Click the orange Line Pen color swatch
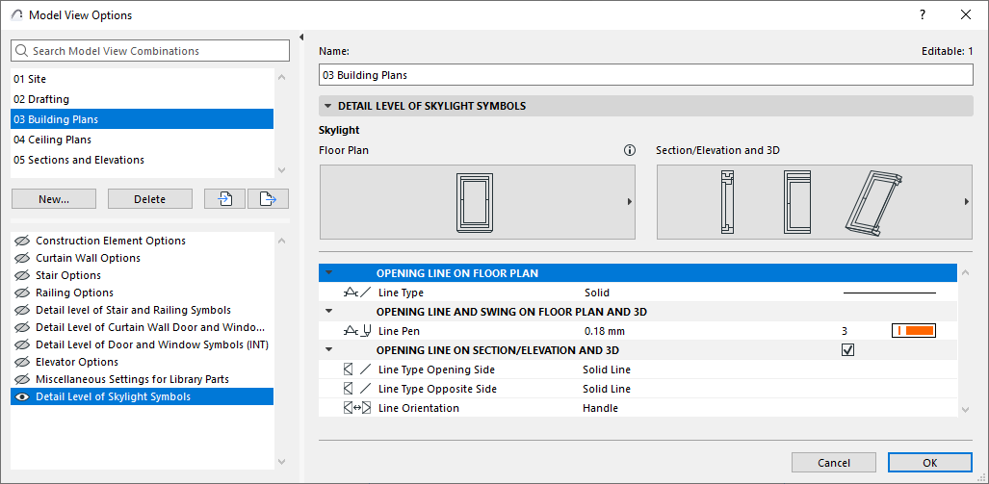 (x=914, y=331)
